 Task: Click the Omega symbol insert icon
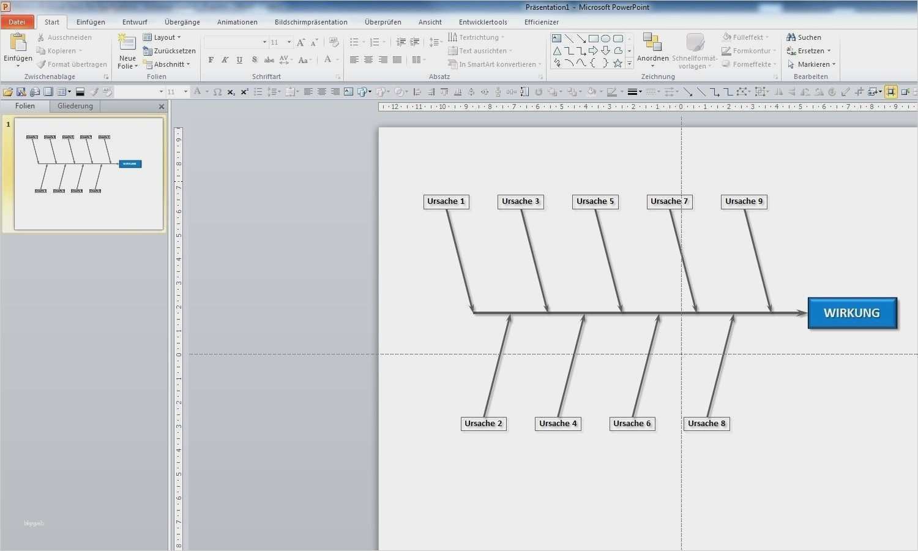[217, 92]
